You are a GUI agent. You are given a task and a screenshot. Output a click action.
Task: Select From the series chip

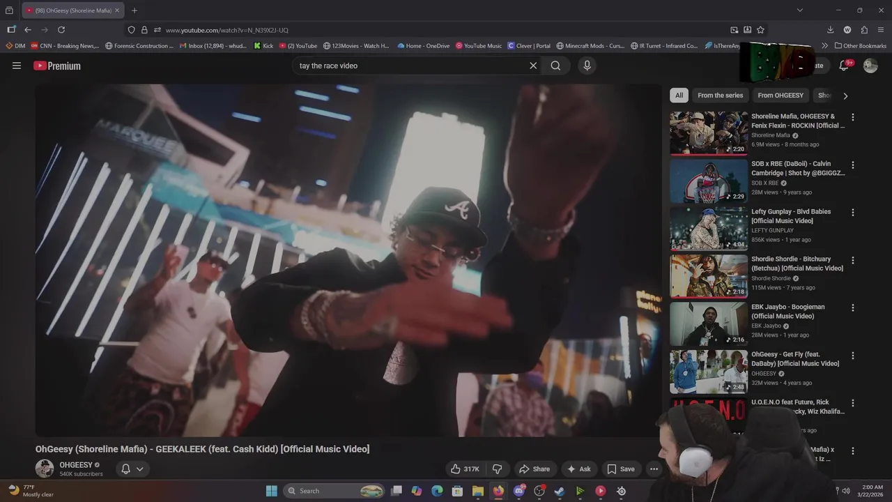click(720, 96)
